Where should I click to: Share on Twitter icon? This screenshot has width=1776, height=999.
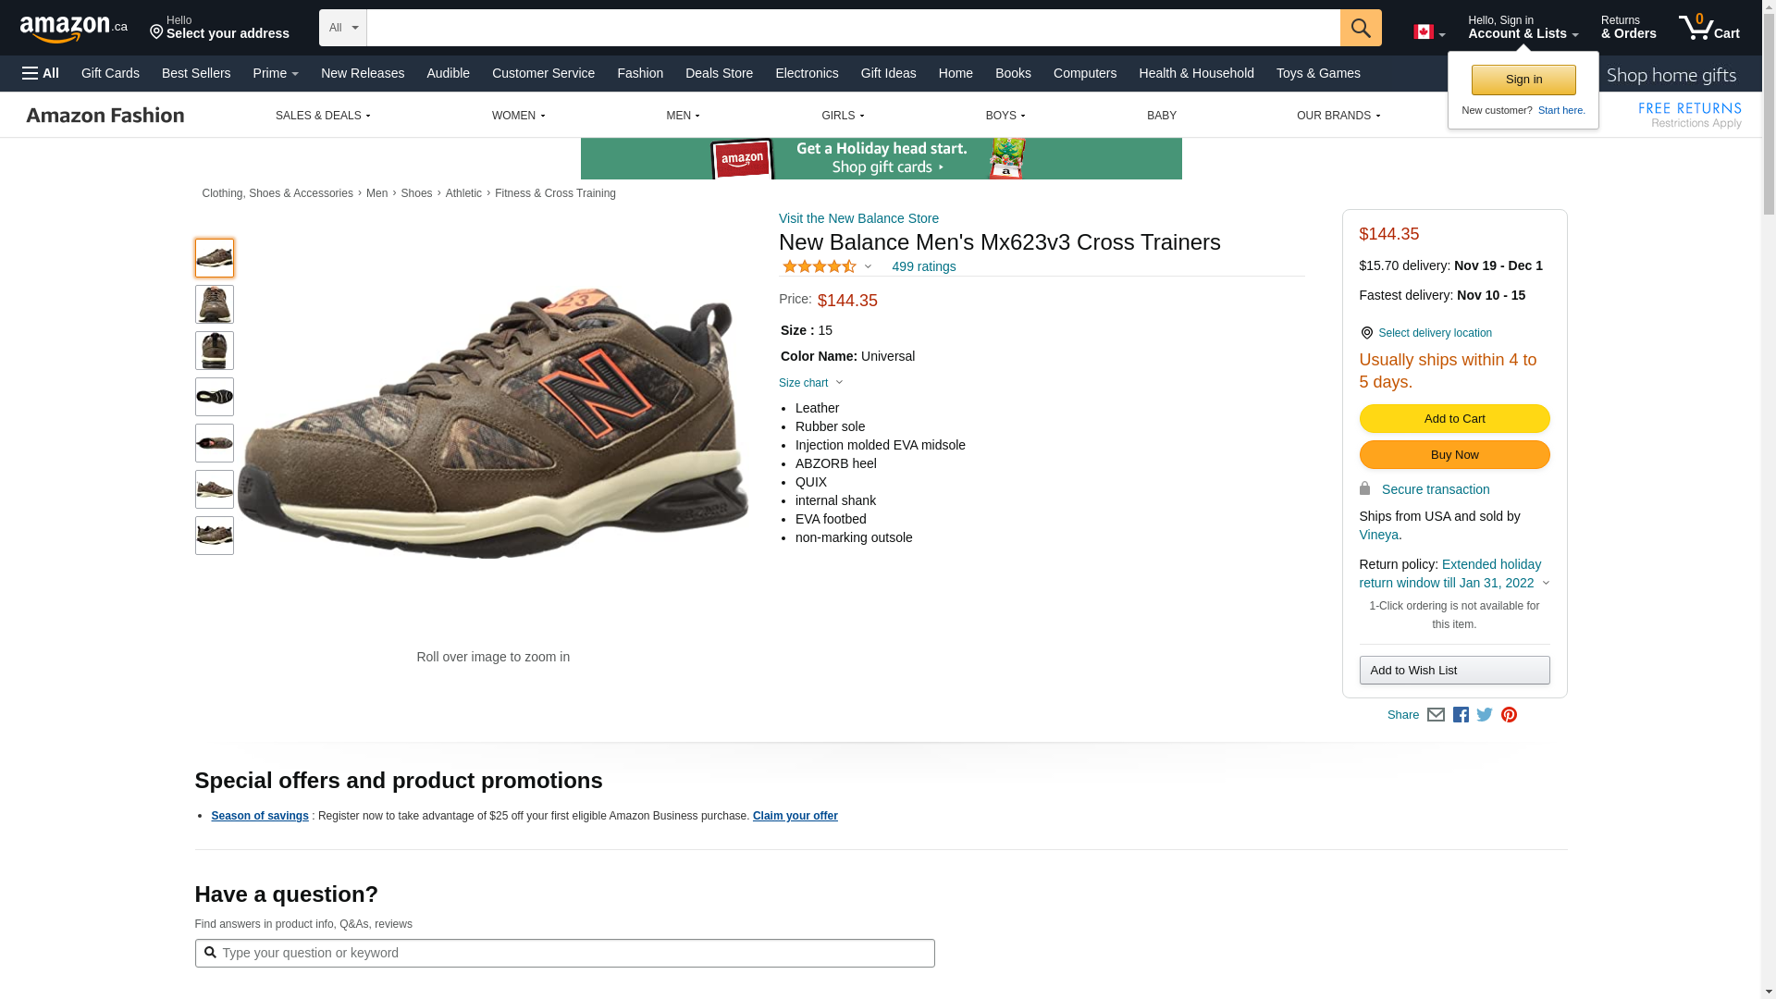point(1485,715)
